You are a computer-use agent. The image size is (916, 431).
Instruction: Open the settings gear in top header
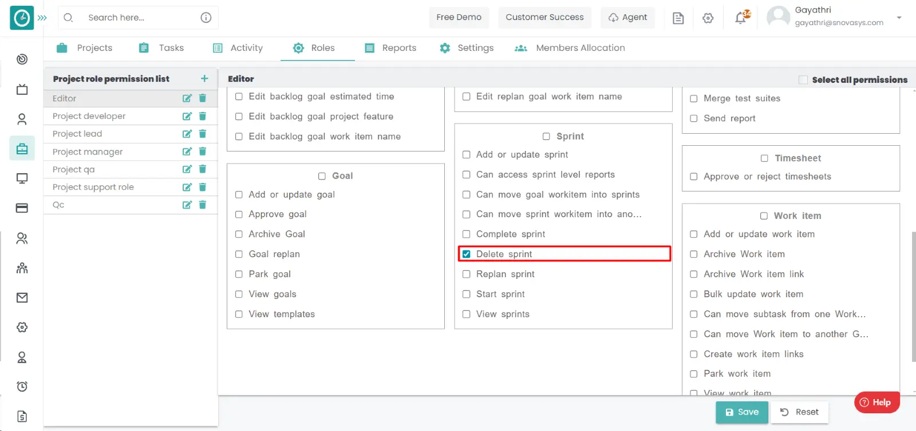tap(708, 18)
